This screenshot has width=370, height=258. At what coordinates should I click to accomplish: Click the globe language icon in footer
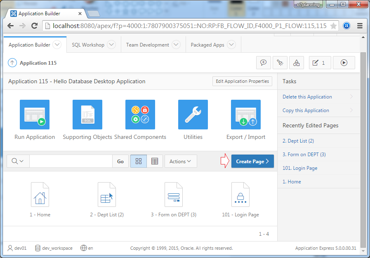pyautogui.click(x=84, y=248)
